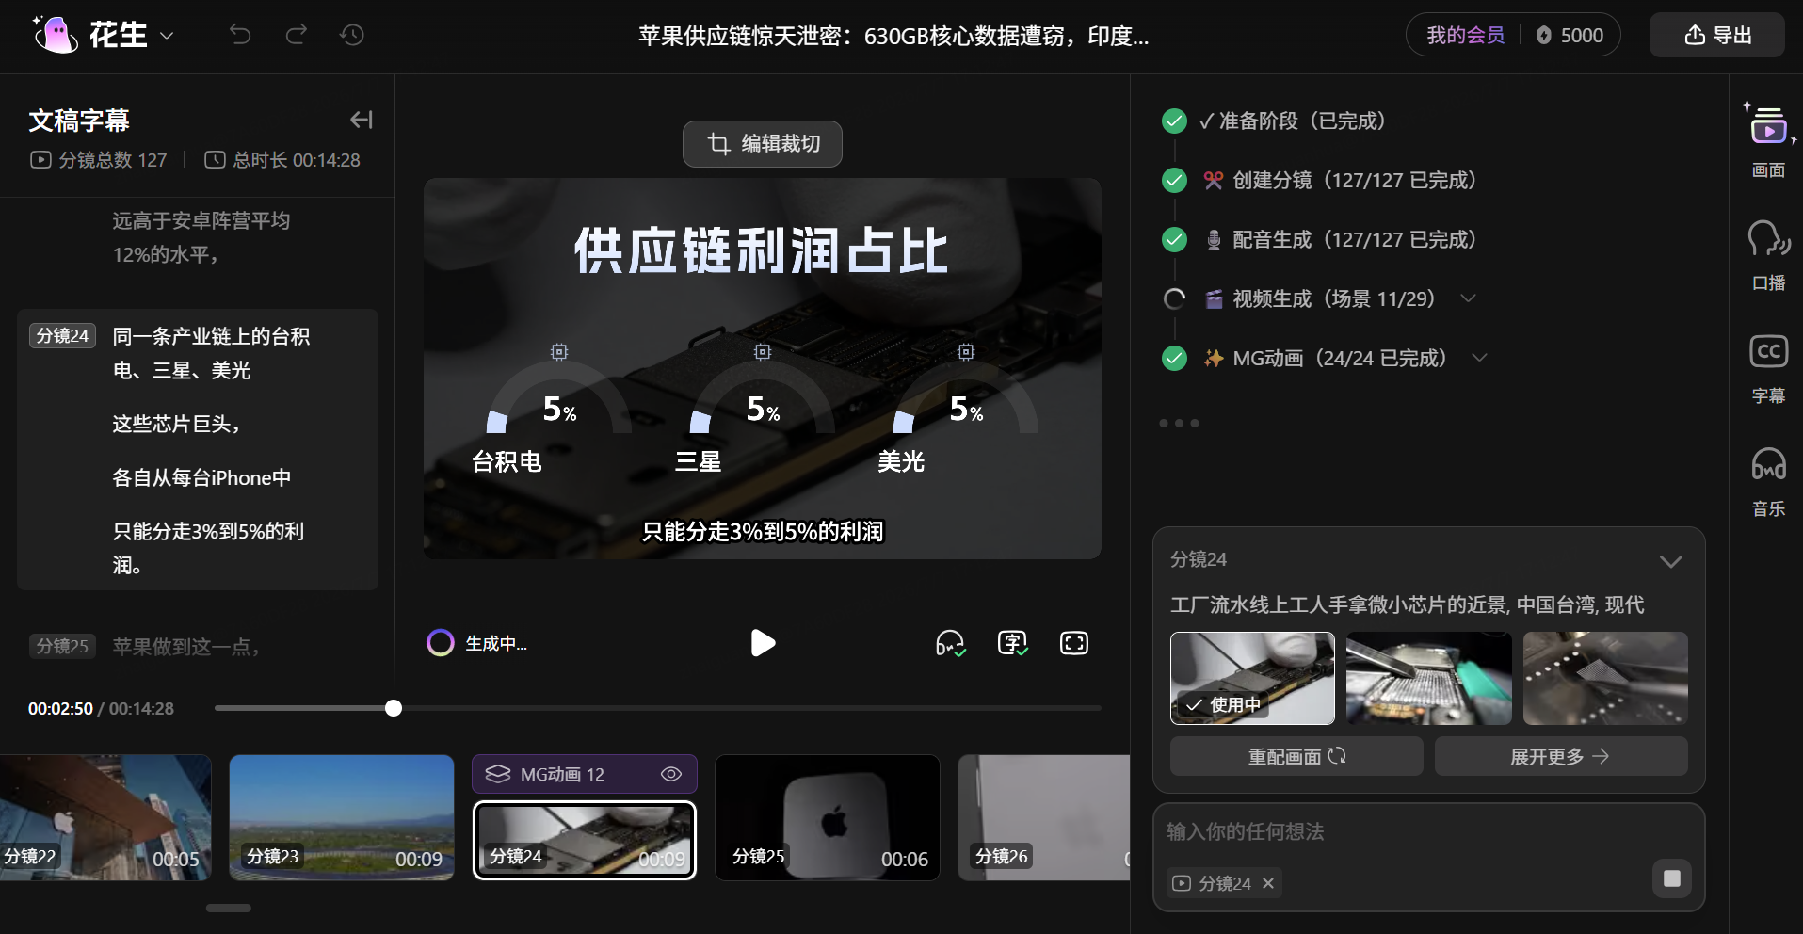
Task: Select the third chip image option
Action: coord(1605,678)
